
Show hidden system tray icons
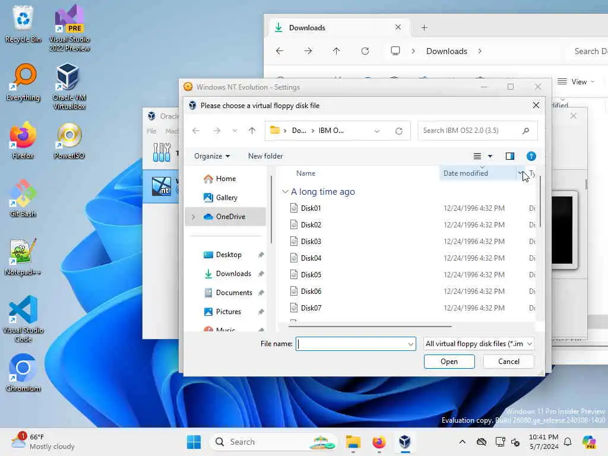pyautogui.click(x=462, y=442)
